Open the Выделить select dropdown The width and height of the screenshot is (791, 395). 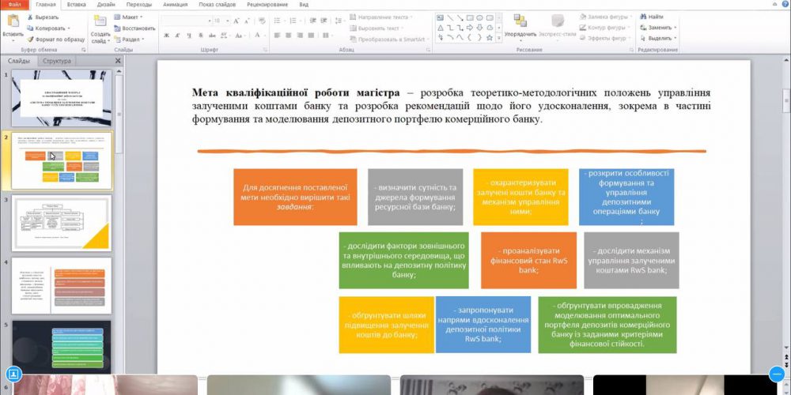tap(659, 38)
